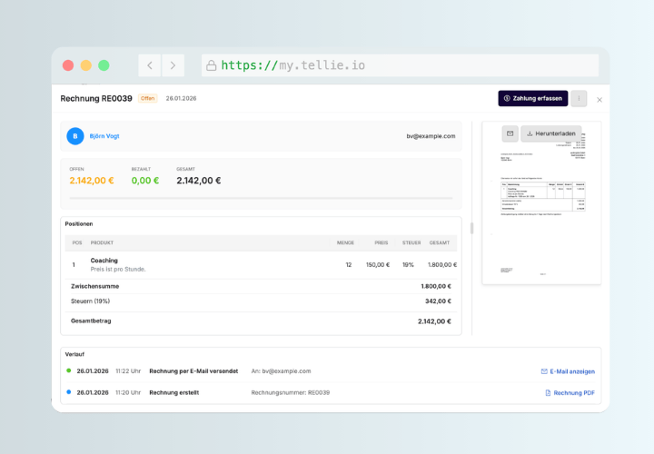Open the three-dot more options menu
The image size is (654, 454).
click(580, 99)
